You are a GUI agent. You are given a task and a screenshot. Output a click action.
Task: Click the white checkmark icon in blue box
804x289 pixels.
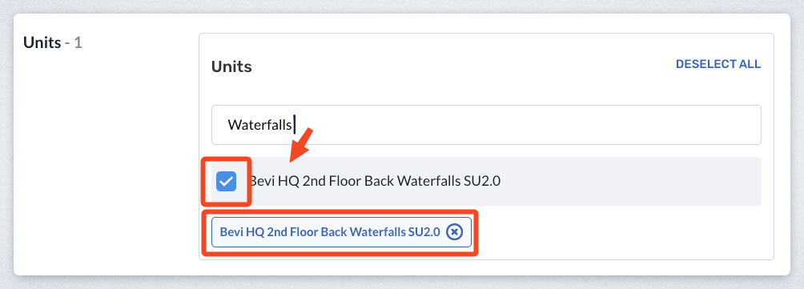coord(226,182)
